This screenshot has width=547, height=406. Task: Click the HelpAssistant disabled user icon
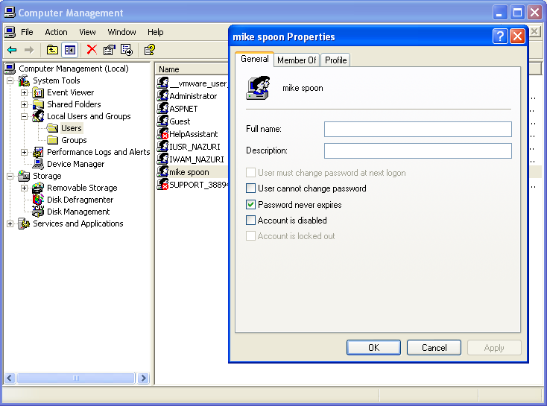[162, 134]
